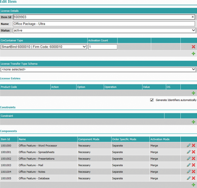Delete the Database component
Image resolution: width=197 pixels, height=188 pixels.
coord(193,178)
